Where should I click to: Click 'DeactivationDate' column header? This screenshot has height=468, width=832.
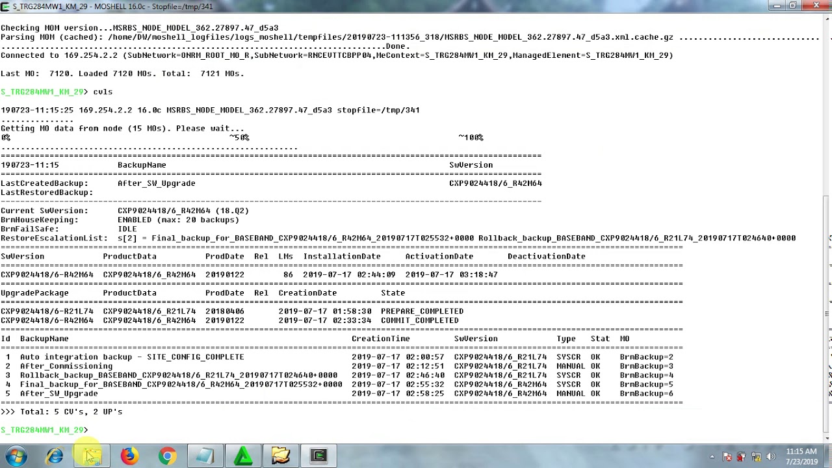547,256
